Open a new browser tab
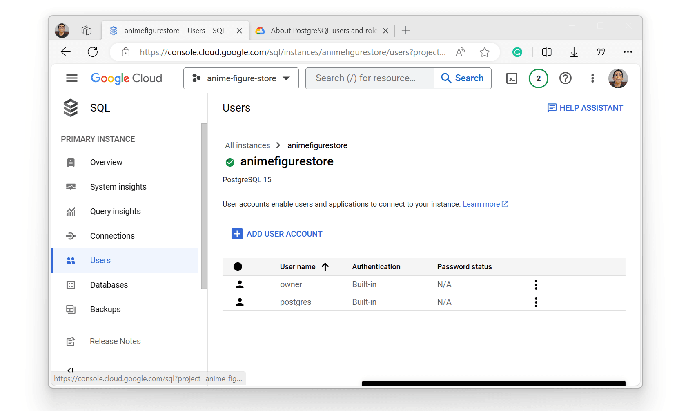Screen dimensions: 697x411 406,30
